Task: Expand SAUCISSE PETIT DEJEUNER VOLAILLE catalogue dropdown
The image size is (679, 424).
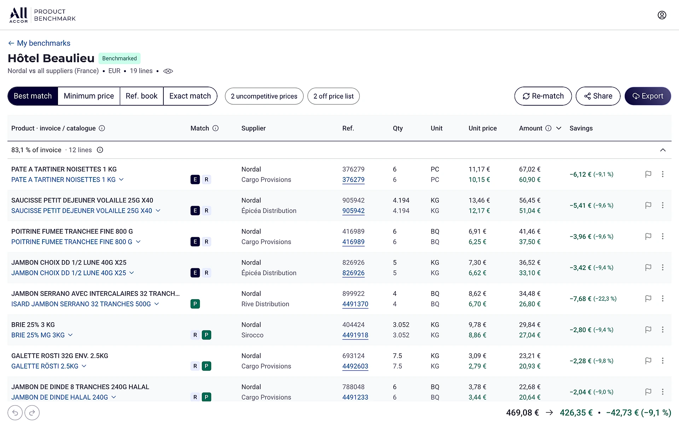Action: point(158,211)
